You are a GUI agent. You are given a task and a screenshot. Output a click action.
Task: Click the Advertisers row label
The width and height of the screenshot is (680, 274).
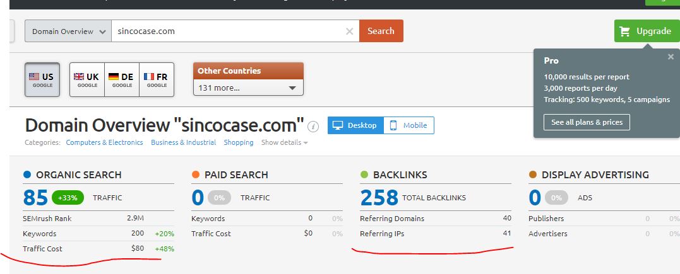[548, 233]
